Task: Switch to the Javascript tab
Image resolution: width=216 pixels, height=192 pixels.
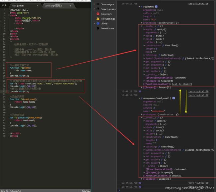Action: pyautogui.click(x=54, y=6)
